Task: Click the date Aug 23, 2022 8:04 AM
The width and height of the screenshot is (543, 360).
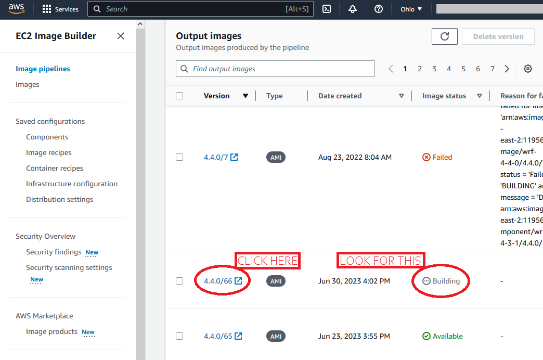Action: pyautogui.click(x=355, y=157)
